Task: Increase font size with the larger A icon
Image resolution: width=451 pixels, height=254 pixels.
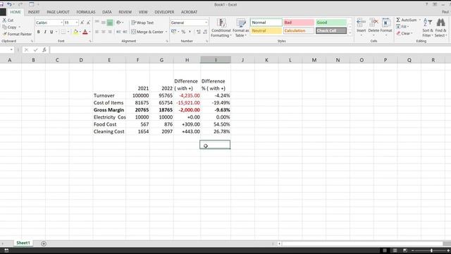Action: (x=82, y=23)
